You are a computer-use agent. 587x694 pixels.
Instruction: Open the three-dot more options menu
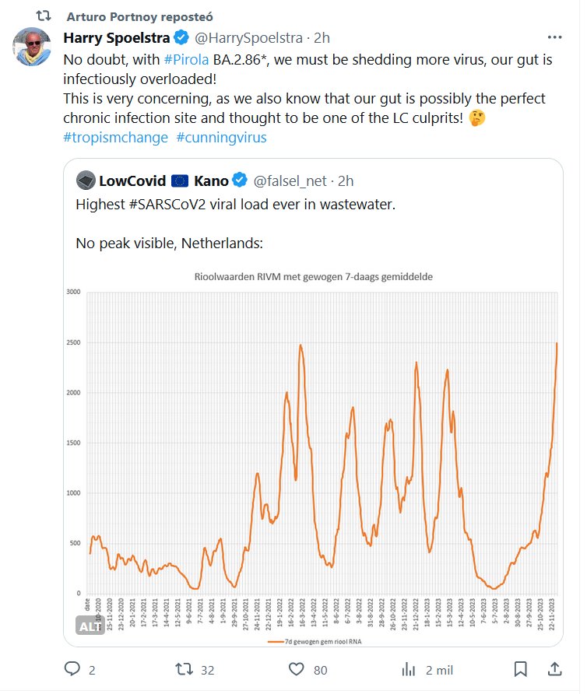(x=554, y=37)
